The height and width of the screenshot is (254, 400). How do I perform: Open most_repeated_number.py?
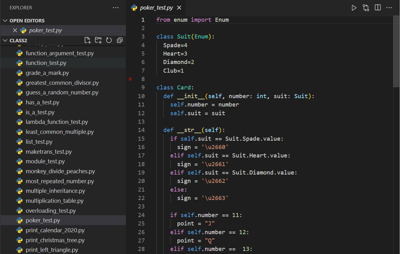click(63, 181)
